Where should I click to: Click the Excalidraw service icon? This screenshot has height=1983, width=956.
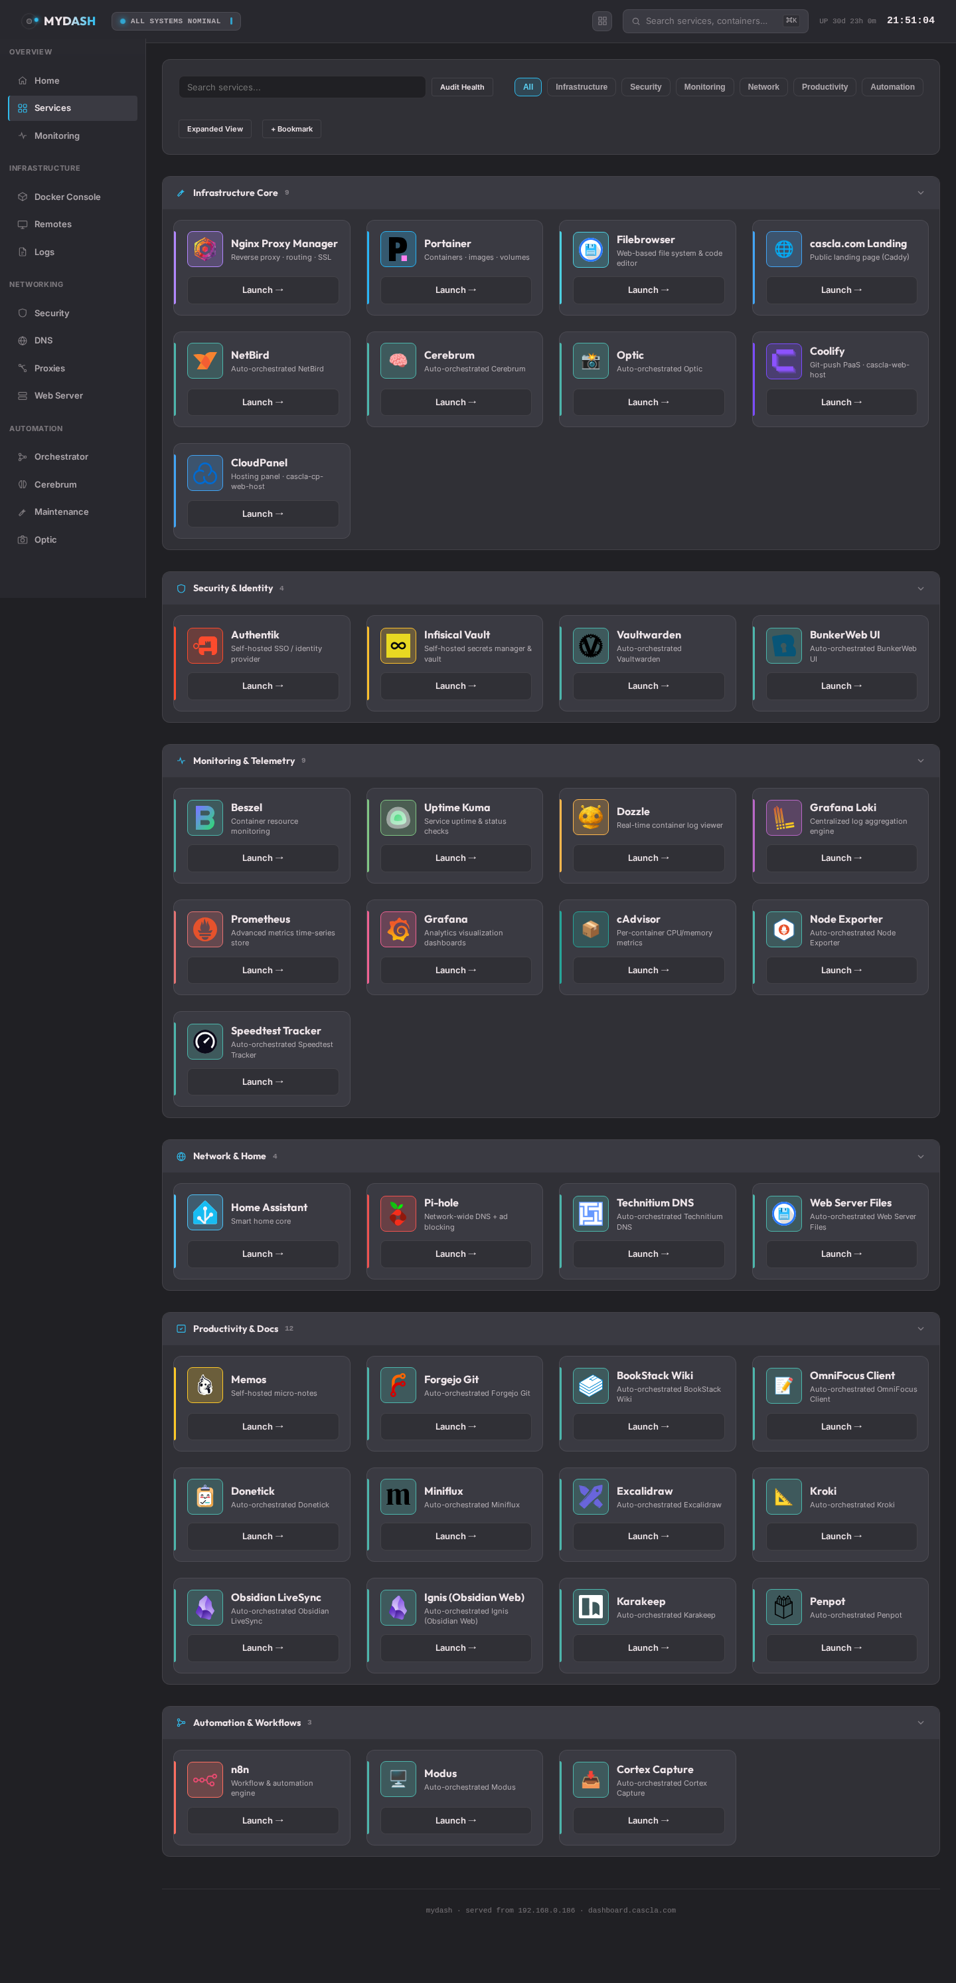click(590, 1497)
